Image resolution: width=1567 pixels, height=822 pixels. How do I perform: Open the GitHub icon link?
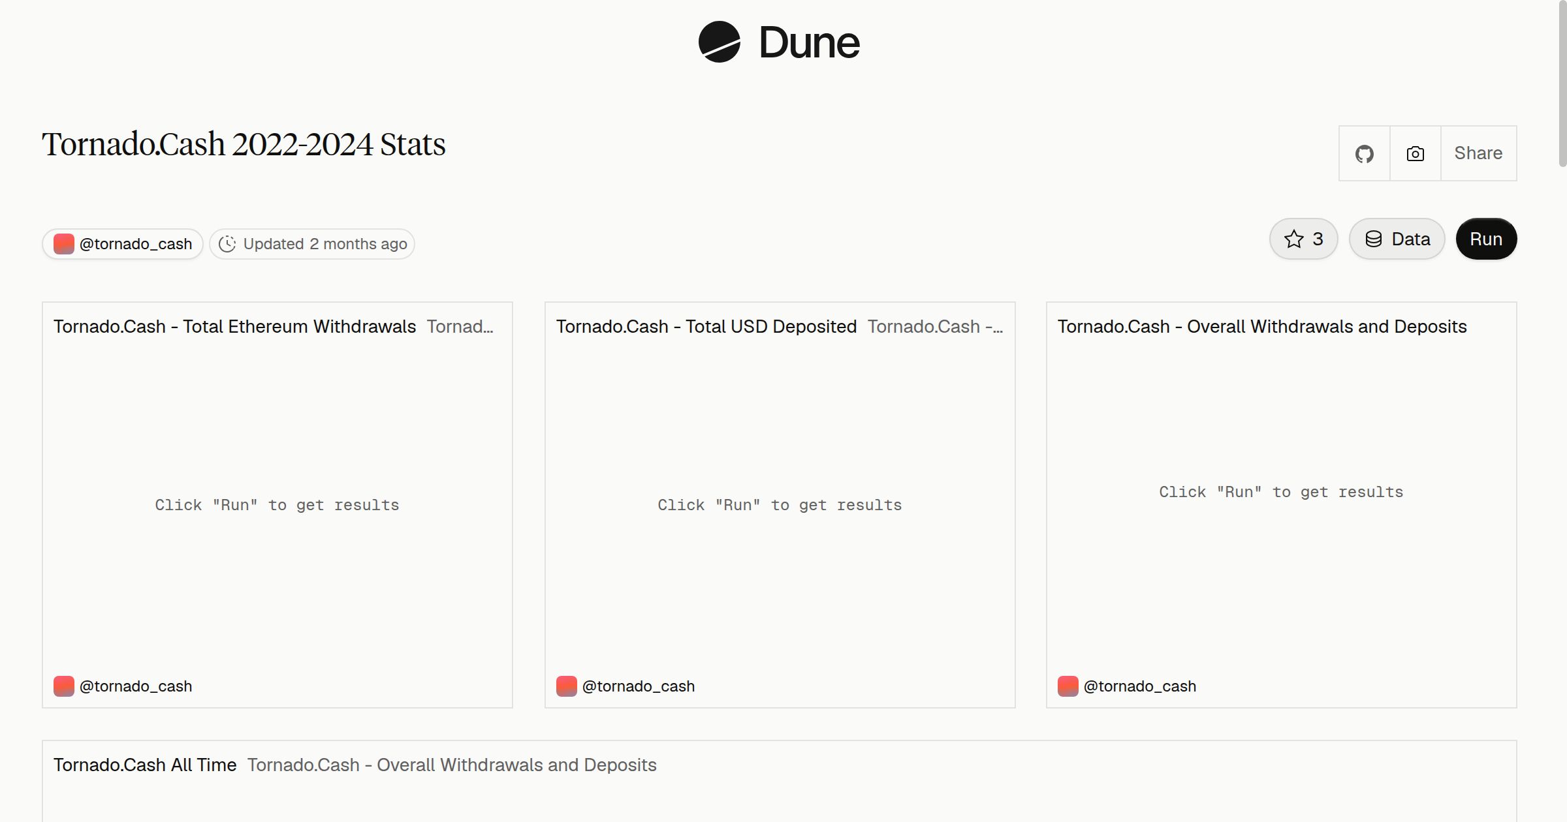pyautogui.click(x=1364, y=153)
